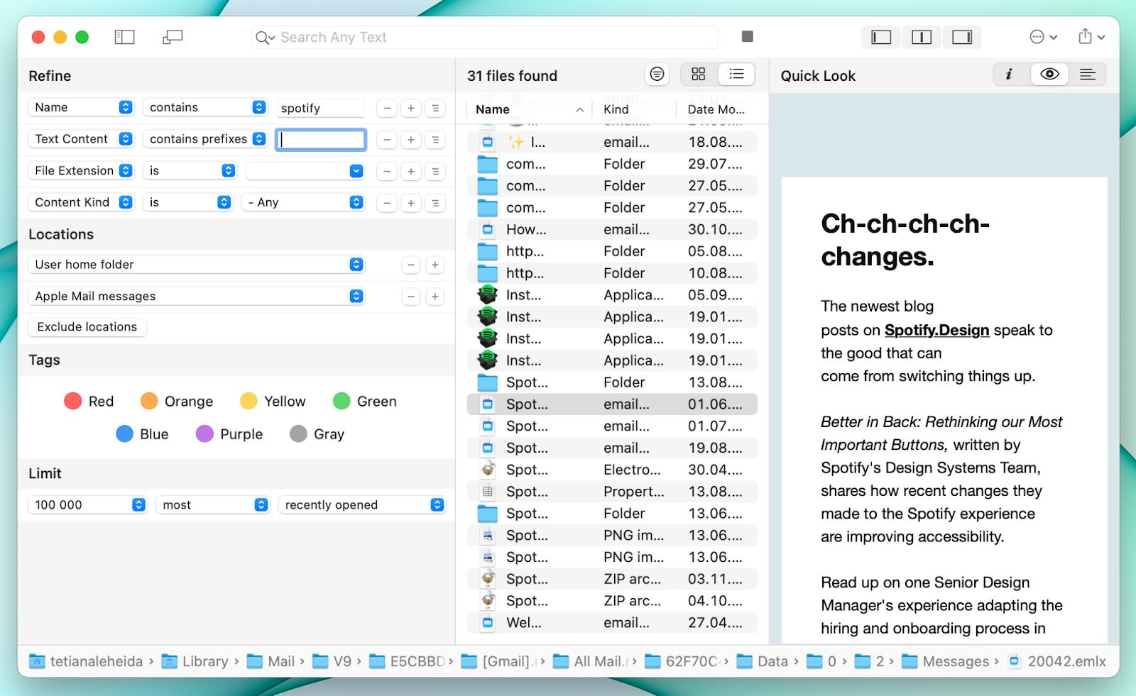
Task: Remove the Name criterion with minus button
Action: [386, 109]
